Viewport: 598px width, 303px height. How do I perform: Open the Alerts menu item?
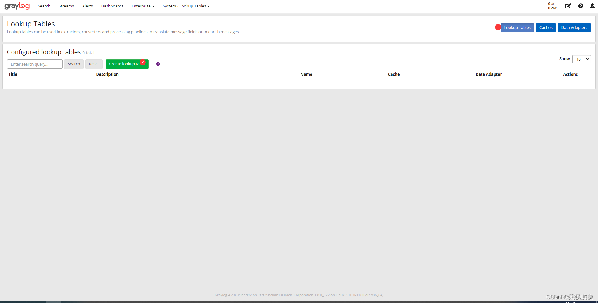point(87,6)
